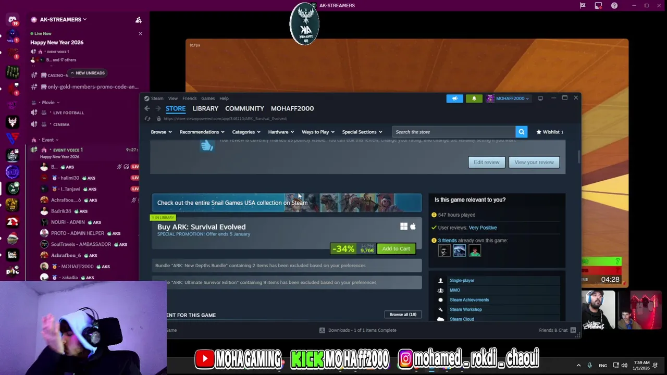Image resolution: width=667 pixels, height=375 pixels.
Task: Switch Steam to Big Picture mode icon
Action: point(540,98)
